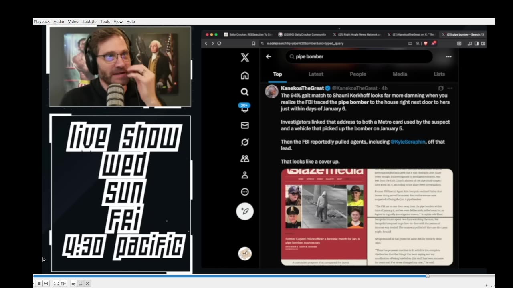Switch to the Lists search tab
Viewport: 513px width, 288px height.
[x=439, y=74]
